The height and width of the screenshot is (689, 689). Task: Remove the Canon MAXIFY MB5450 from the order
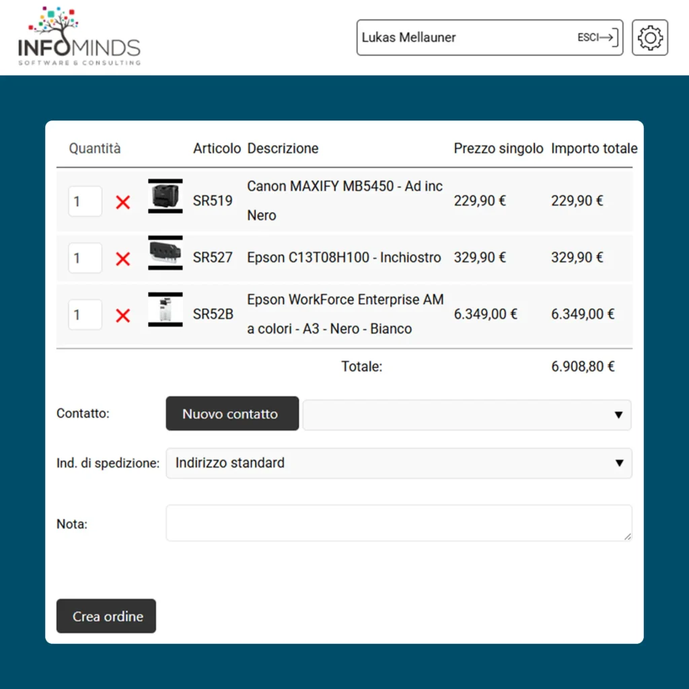pyautogui.click(x=123, y=201)
